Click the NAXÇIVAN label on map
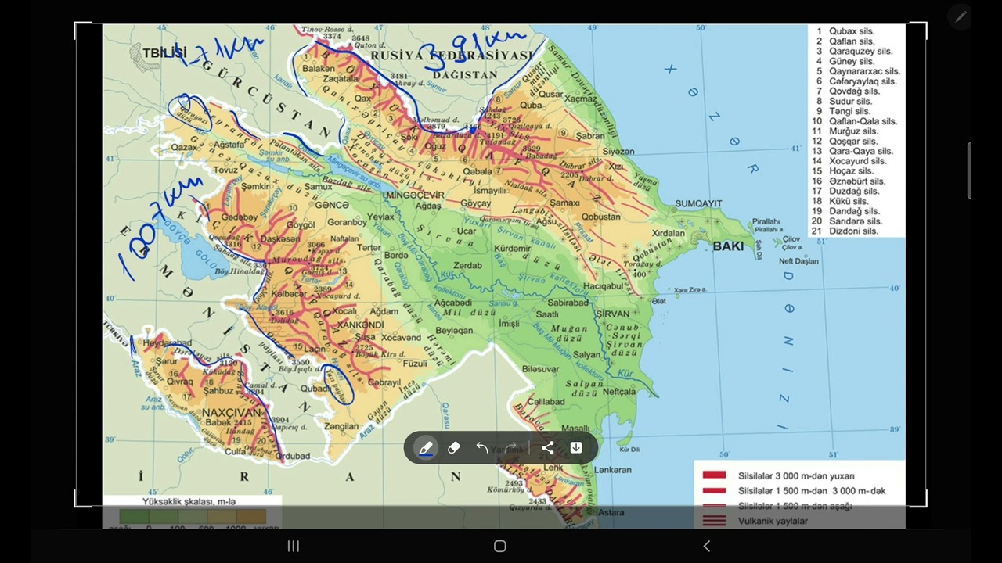 point(230,412)
